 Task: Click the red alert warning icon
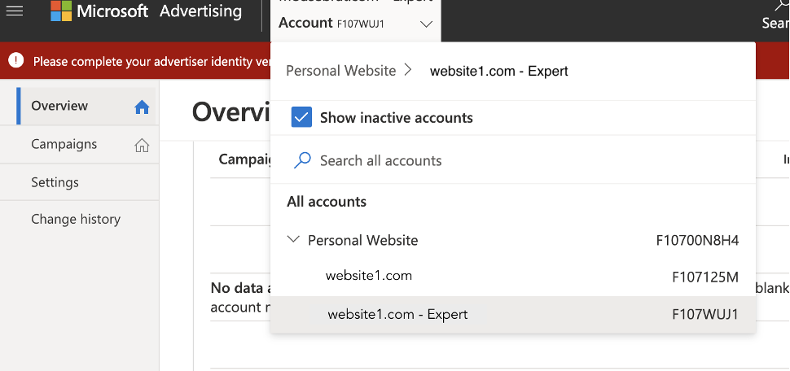tap(16, 60)
